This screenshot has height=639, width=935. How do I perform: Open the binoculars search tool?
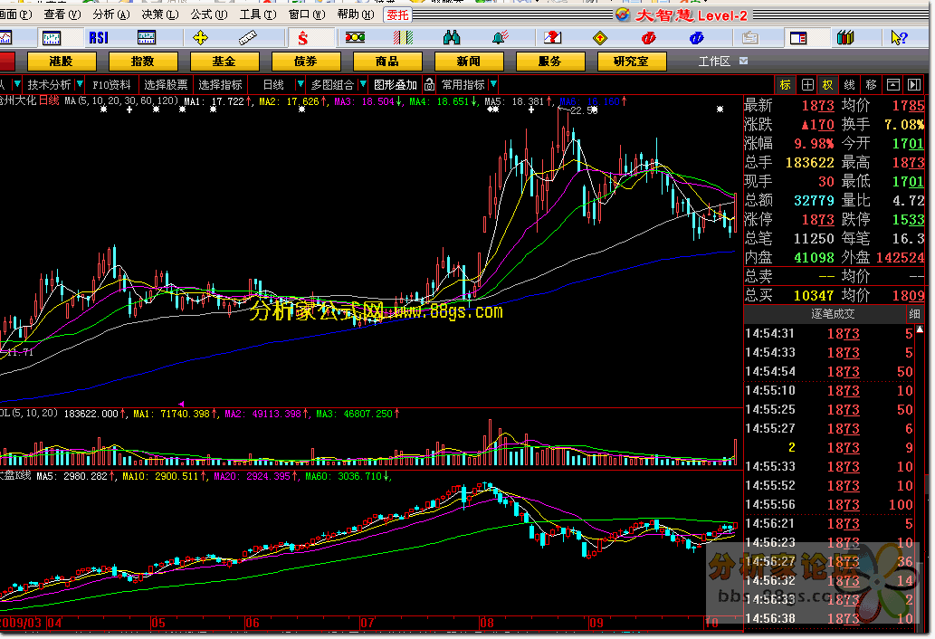point(452,38)
